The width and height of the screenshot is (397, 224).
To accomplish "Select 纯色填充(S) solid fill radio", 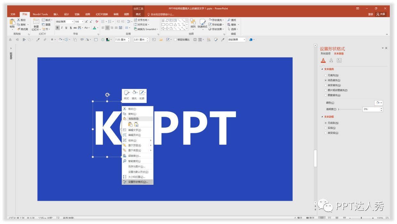I will pyautogui.click(x=326, y=80).
